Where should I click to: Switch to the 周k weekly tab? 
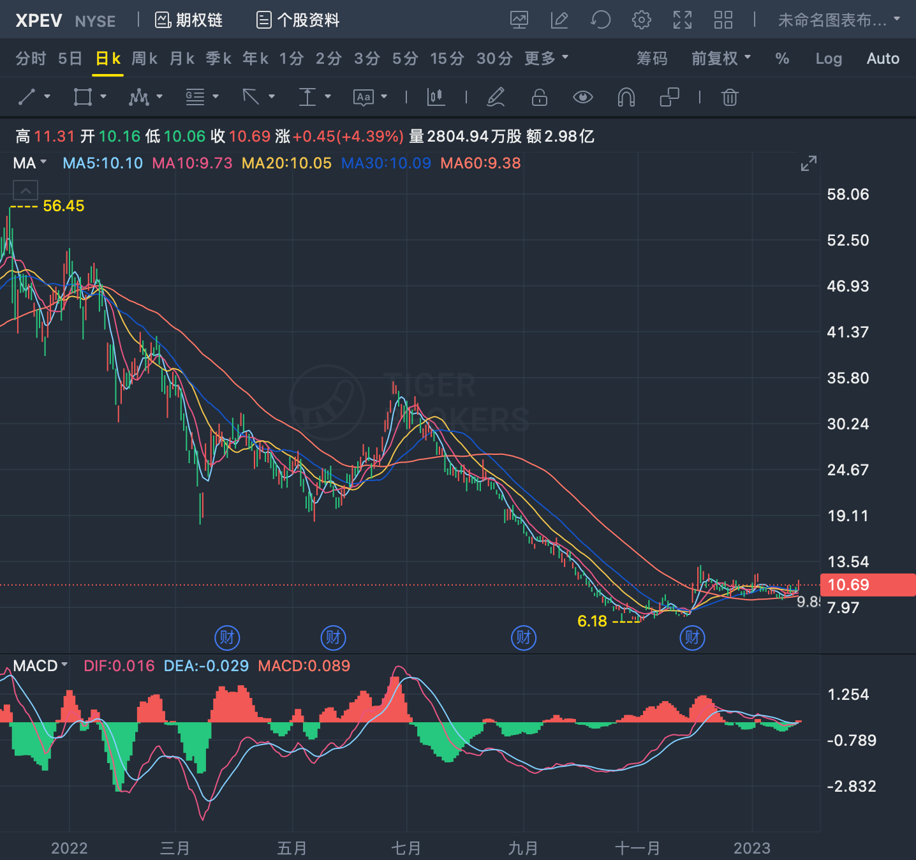pos(144,58)
